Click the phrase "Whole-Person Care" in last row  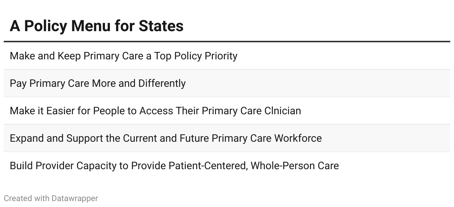pos(295,165)
